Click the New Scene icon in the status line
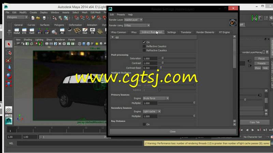The height and width of the screenshot is (153, 273). coord(33,18)
